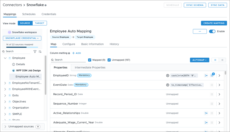Click the merge arrow icon for Active_Relationships
230x132 pixels.
point(206,113)
